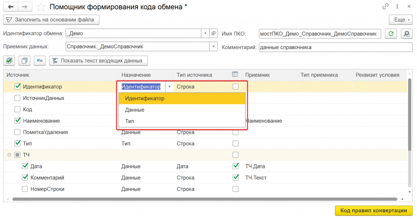Click into the Комментарий text field
This screenshot has width=417, height=219.
(x=335, y=47)
